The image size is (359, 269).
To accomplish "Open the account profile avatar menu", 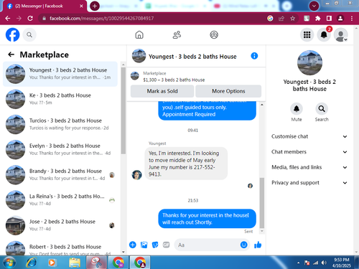I will coord(341,35).
